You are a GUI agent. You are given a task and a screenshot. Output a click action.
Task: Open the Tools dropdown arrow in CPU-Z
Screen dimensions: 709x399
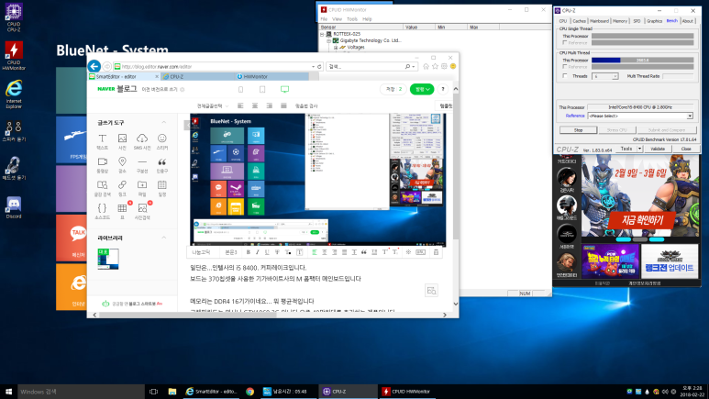[x=639, y=149]
